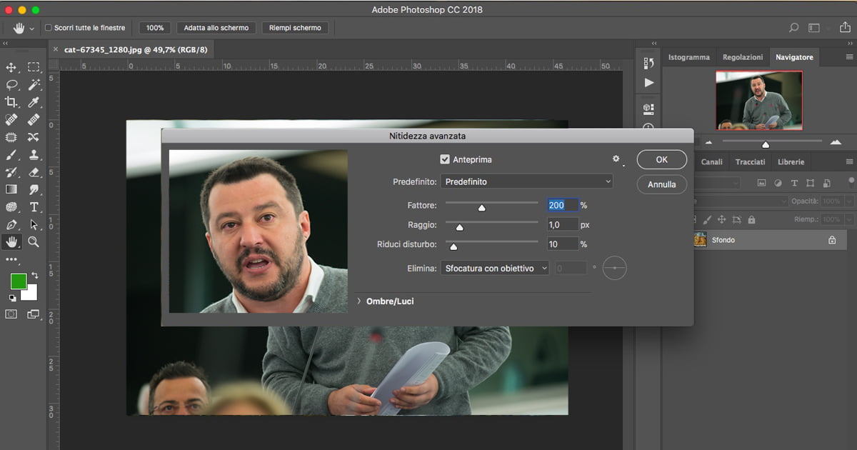The height and width of the screenshot is (450, 857).
Task: Expand the Ombre/Luci section
Action: [359, 301]
